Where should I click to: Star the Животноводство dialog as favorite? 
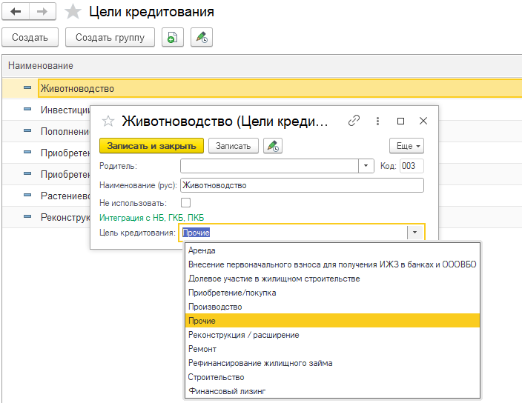point(108,121)
